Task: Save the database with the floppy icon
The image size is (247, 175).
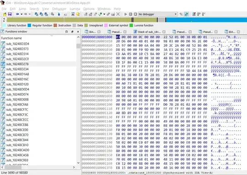Action: (10, 14)
